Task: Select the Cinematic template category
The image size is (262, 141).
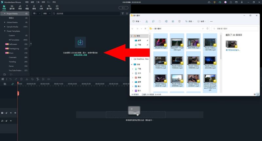Action: [12, 57]
